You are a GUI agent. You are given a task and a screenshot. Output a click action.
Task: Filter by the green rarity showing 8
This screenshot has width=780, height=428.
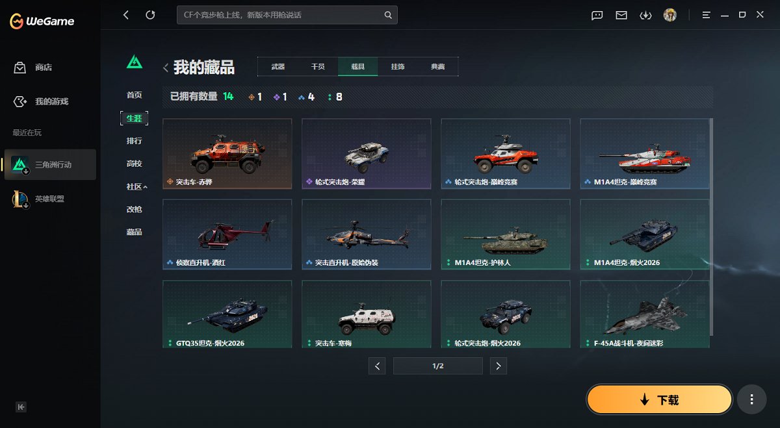(x=331, y=96)
